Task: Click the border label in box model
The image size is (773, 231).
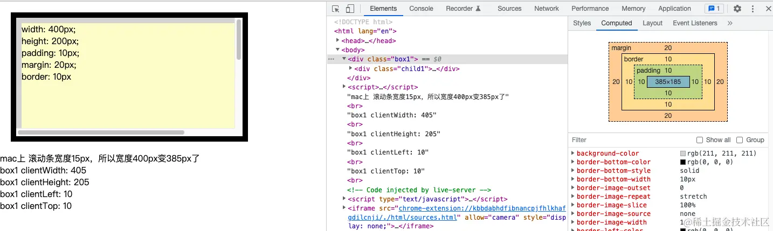Action: pos(633,59)
